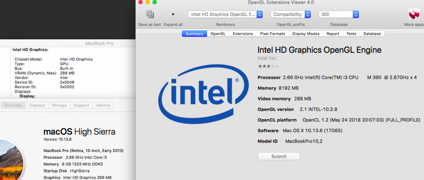424x180 pixels.
Task: Click the High Sierra wallpaper icon
Action: pyautogui.click(x=11, y=160)
